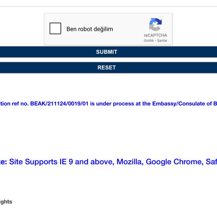Click the word "Mozilla" in the note

tap(129, 162)
